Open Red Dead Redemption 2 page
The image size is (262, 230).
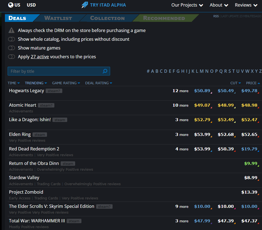pyautogui.click(x=34, y=149)
